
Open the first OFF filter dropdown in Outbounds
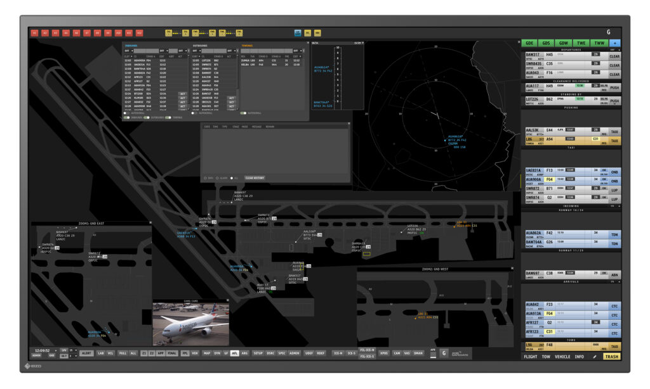click(197, 51)
